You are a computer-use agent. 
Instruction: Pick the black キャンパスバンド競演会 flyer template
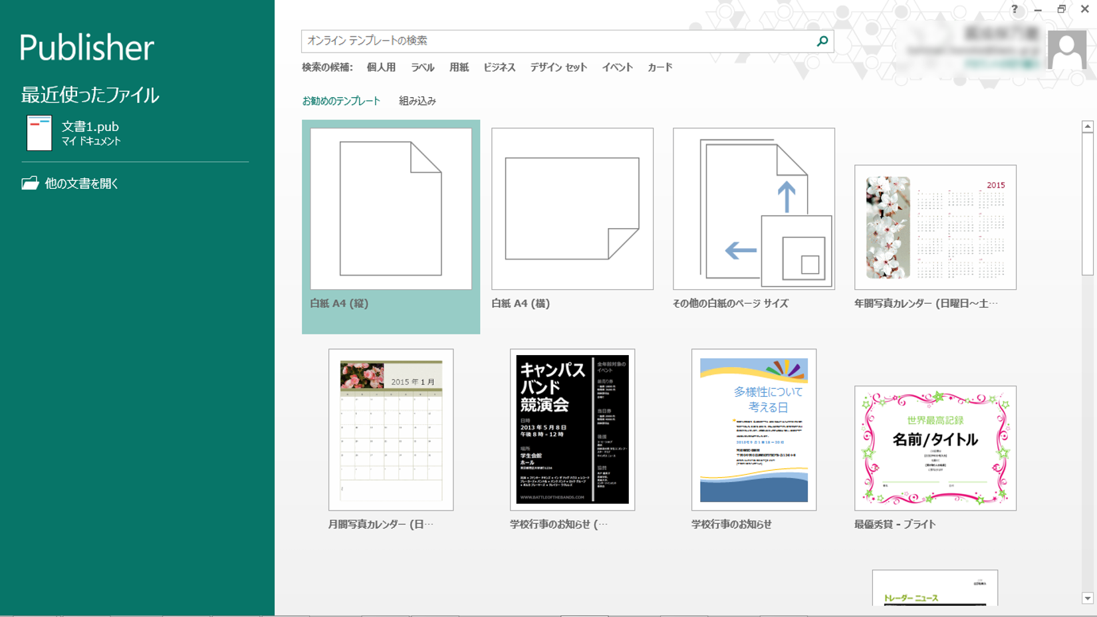(572, 430)
